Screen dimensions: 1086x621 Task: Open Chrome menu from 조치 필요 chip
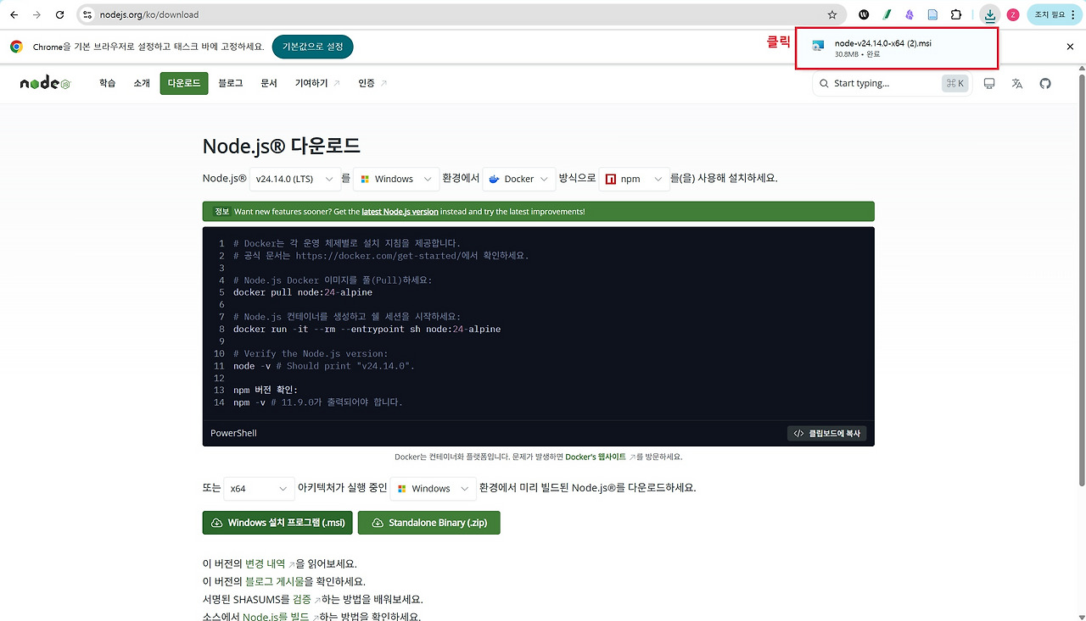coord(1055,14)
